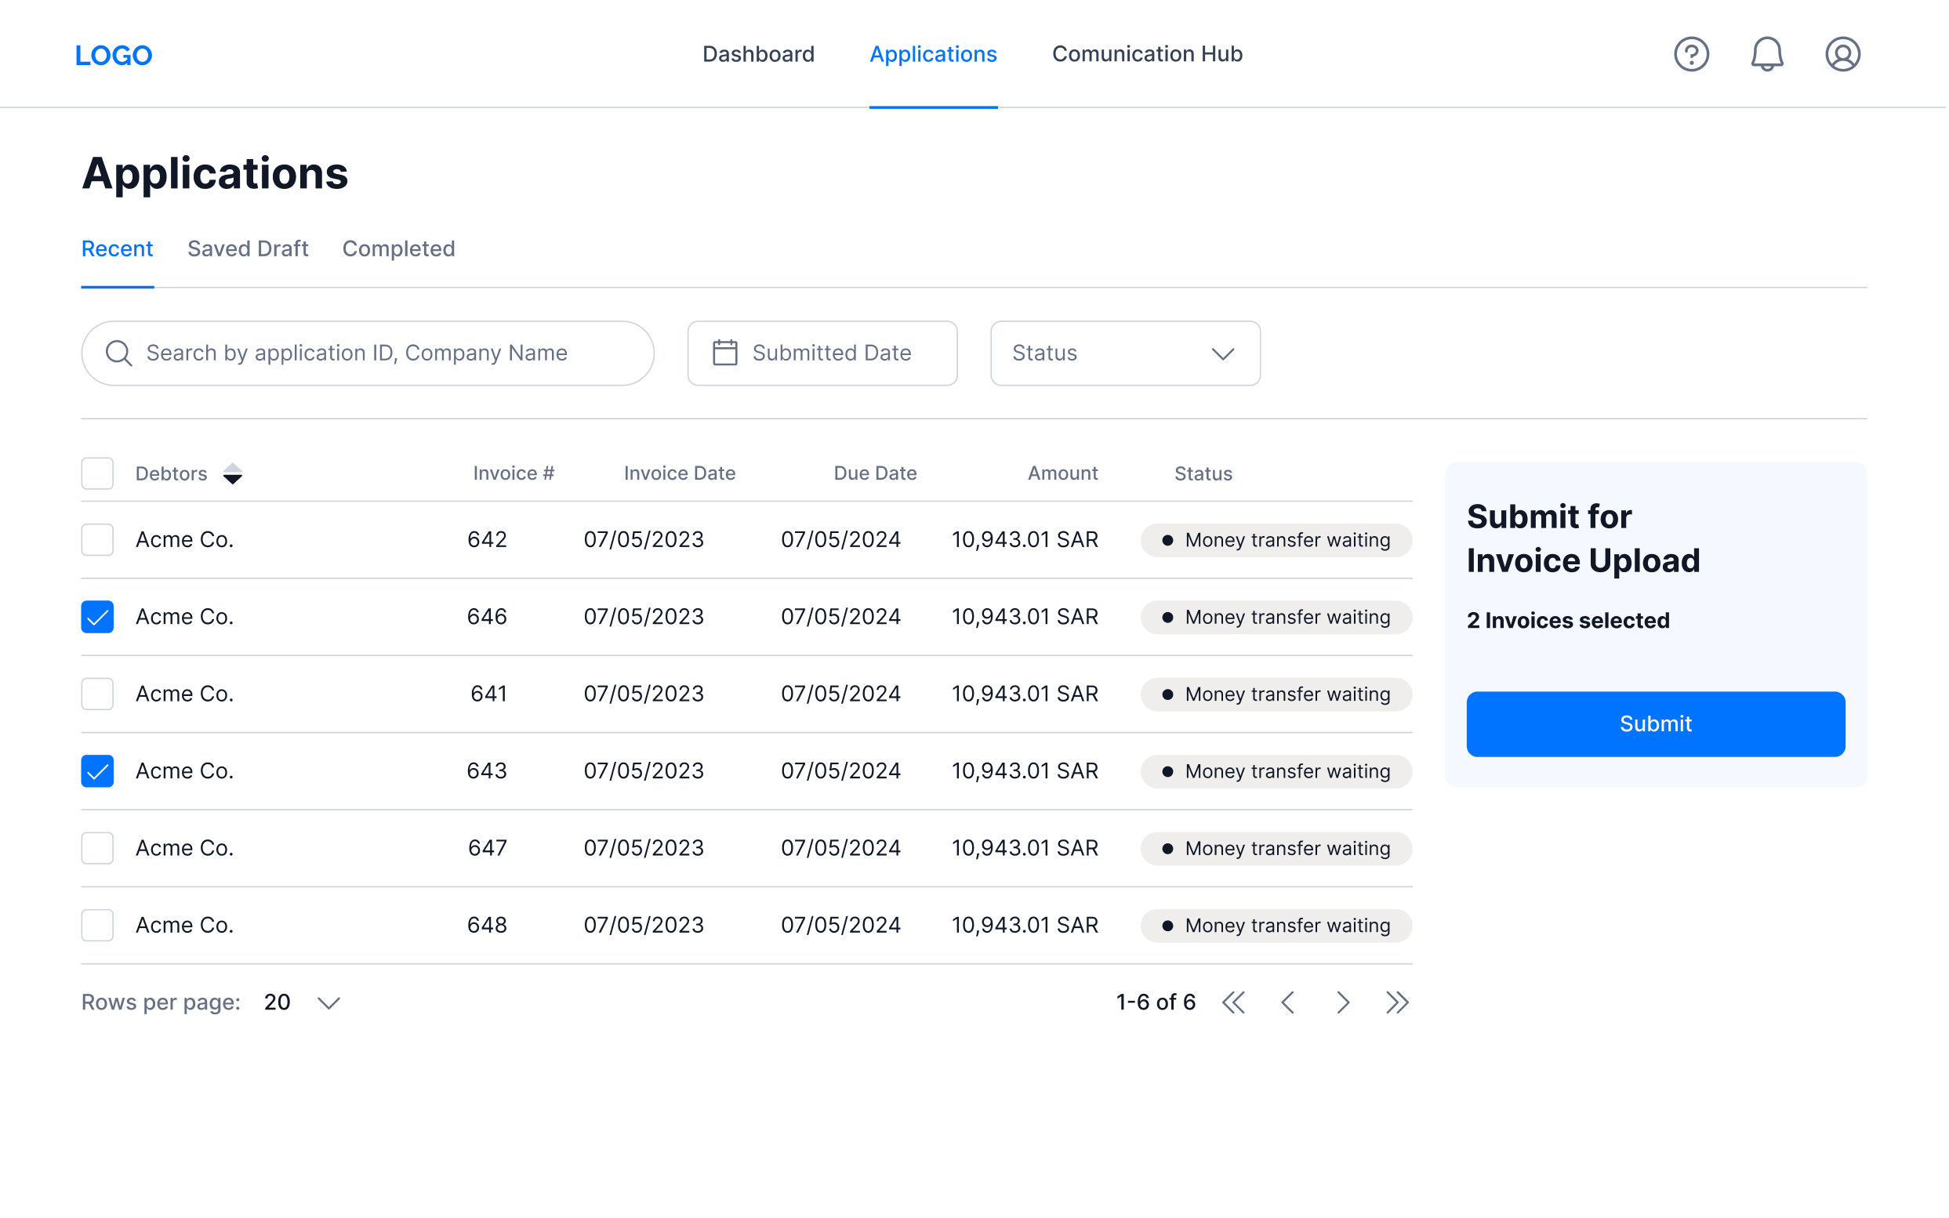1949x1218 pixels.
Task: Click the first-page double-chevron icon
Action: click(1233, 1002)
